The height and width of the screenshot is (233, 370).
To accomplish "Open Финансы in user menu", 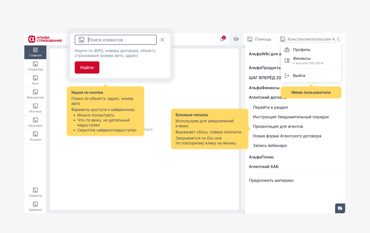I will [x=311, y=60].
